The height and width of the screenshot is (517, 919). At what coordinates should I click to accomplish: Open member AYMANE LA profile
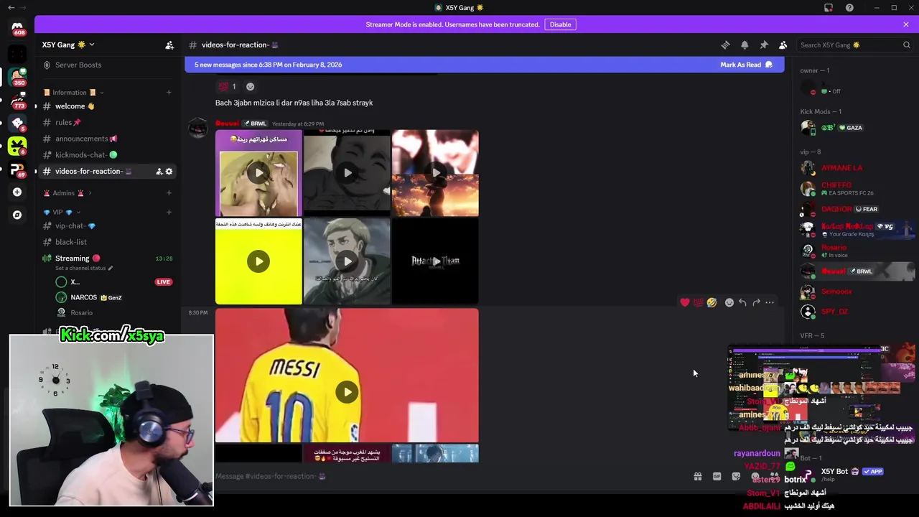pyautogui.click(x=841, y=168)
